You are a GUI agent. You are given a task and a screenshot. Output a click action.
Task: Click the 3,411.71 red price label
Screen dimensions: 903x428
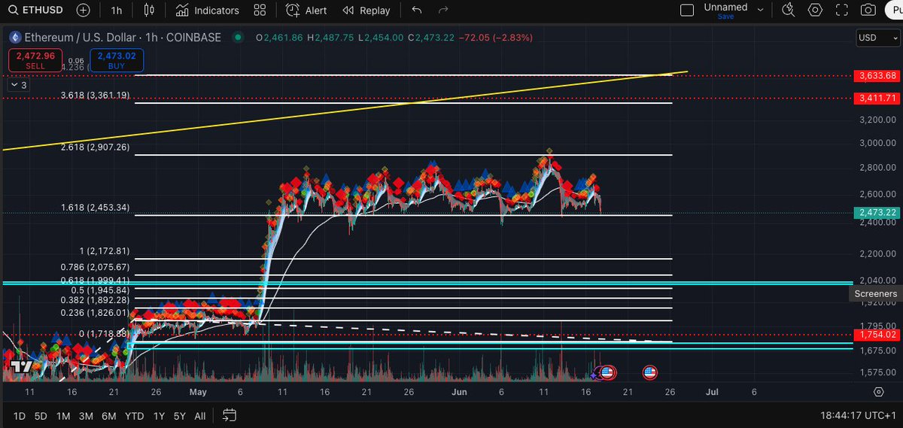point(877,98)
